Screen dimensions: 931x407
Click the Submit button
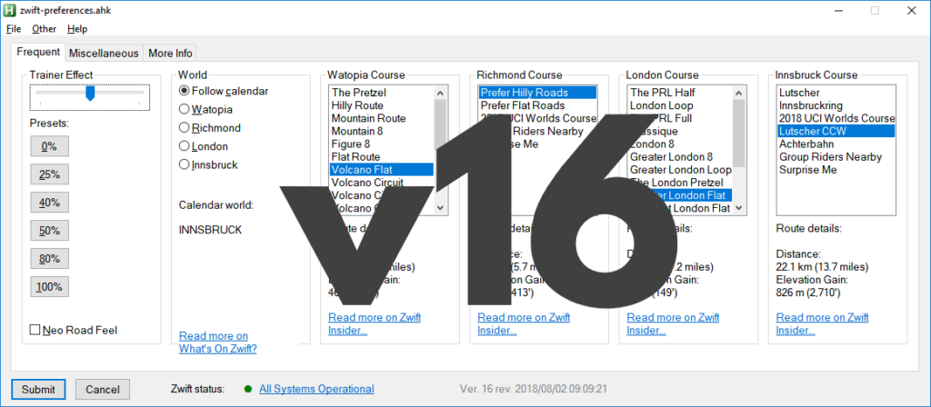click(38, 389)
